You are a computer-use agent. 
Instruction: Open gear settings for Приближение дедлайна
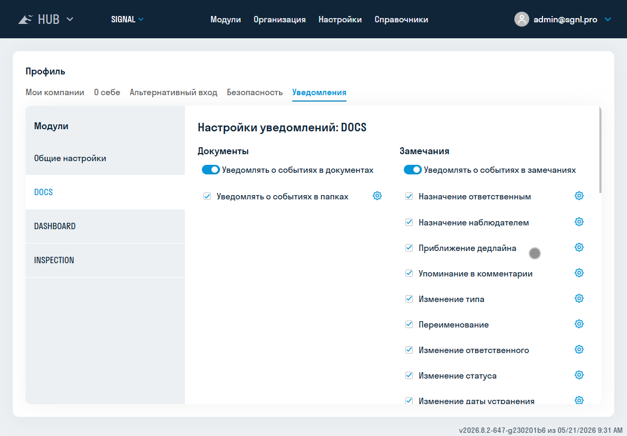tap(579, 247)
